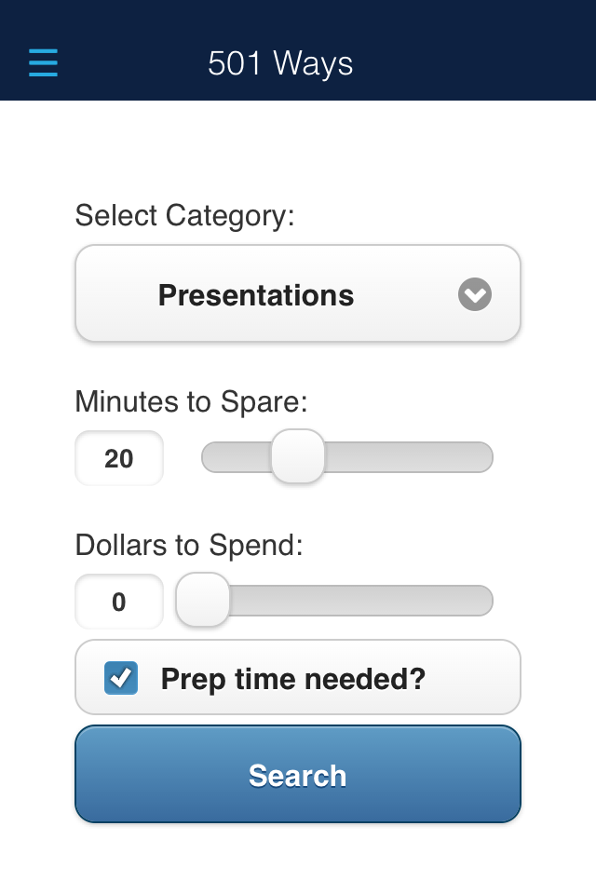The image size is (596, 894).
Task: Click the 501 Ways header title
Action: coord(280,62)
